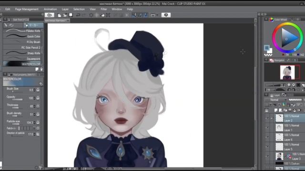
Task: Open the layer blending mode Normal dropdown
Action: click(276, 100)
